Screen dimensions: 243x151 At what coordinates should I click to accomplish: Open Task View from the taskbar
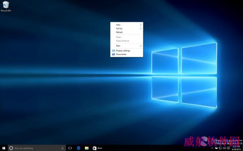click(70, 148)
